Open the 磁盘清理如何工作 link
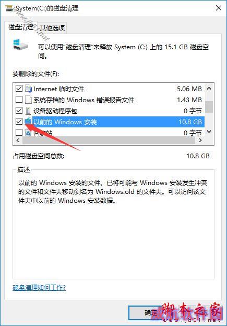Screen dimensions: 227x326 (39, 288)
